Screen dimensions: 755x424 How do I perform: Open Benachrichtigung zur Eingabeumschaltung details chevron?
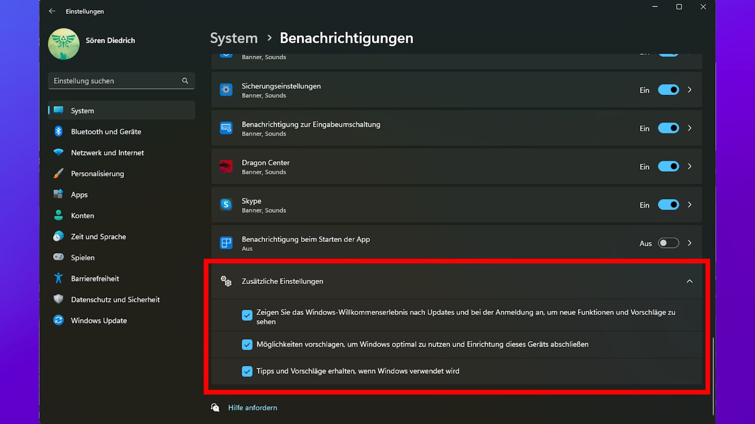coord(689,128)
